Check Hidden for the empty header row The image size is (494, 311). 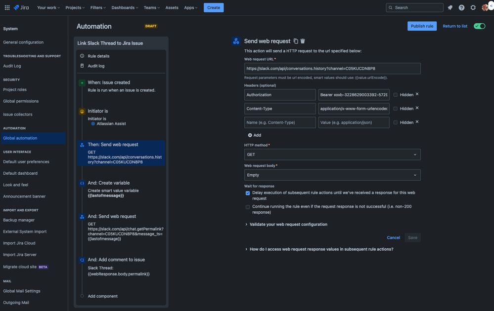click(x=396, y=122)
